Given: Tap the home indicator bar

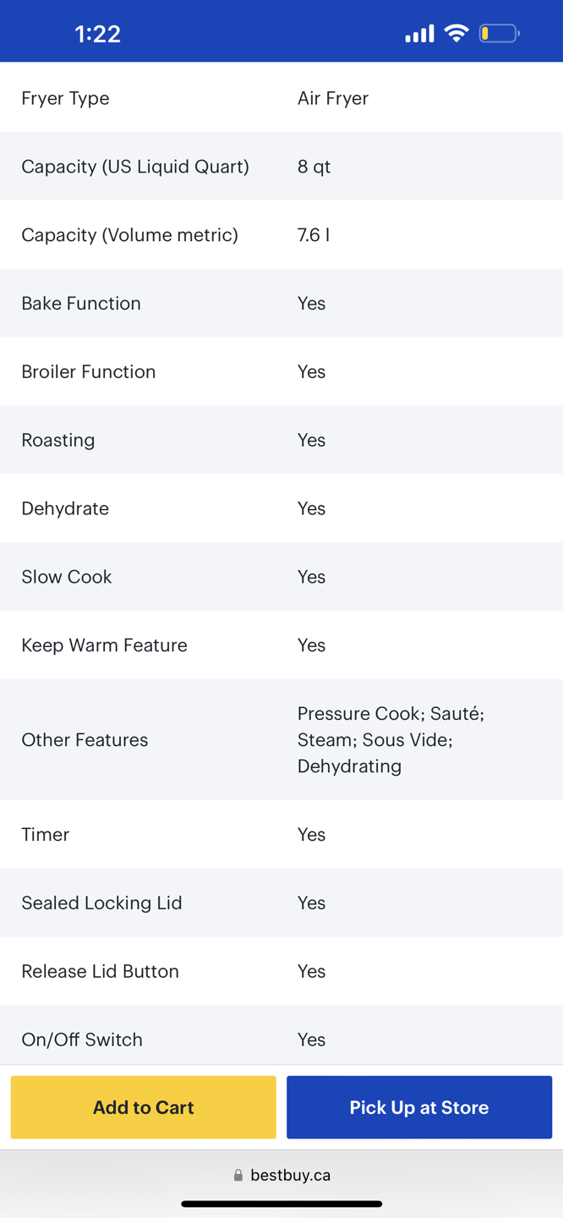Looking at the screenshot, I should [281, 1204].
